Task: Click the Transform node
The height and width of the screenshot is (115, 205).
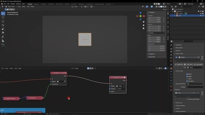Action: click(x=35, y=98)
